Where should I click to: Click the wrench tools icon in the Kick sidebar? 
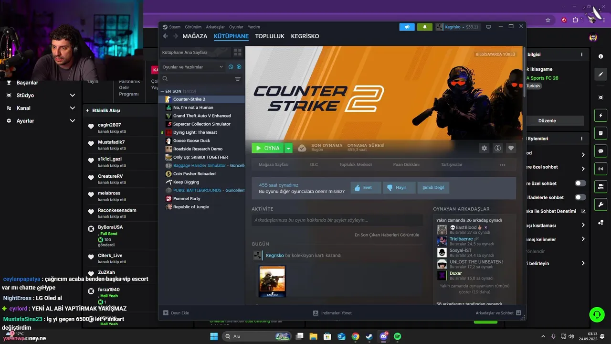(x=600, y=204)
